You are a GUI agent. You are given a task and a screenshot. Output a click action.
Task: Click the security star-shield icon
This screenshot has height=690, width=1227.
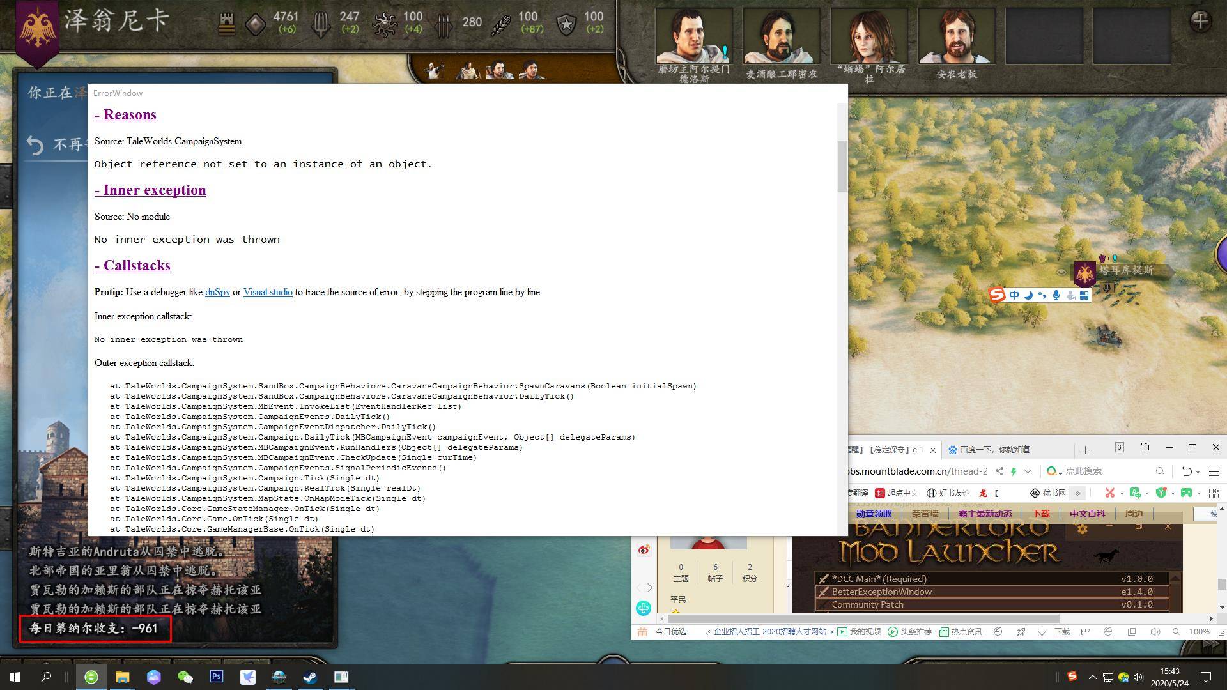pos(566,24)
